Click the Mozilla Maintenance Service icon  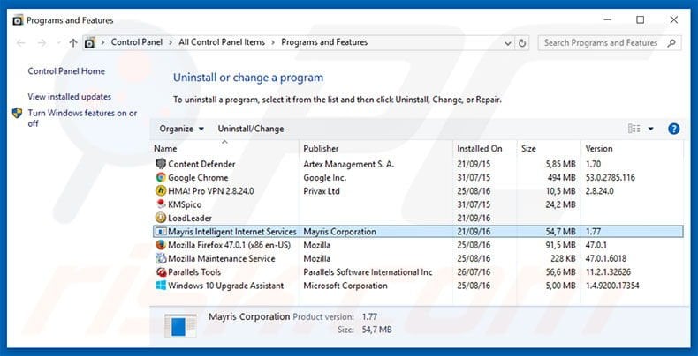tap(161, 258)
